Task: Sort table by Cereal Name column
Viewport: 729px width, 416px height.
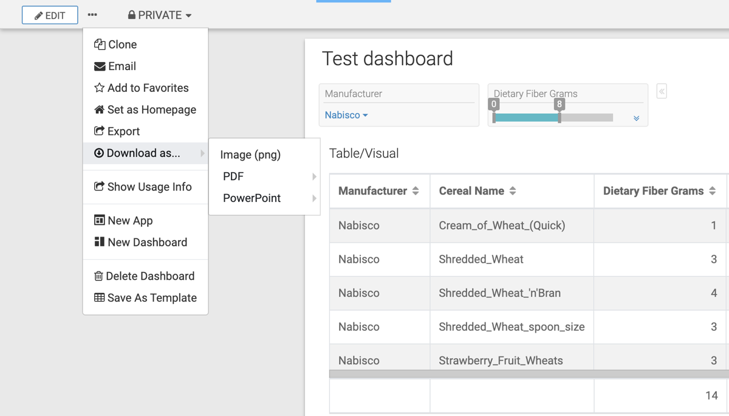Action: click(x=513, y=191)
